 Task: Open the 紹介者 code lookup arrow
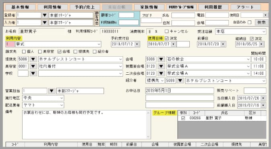pyautogui.click(x=180, y=81)
